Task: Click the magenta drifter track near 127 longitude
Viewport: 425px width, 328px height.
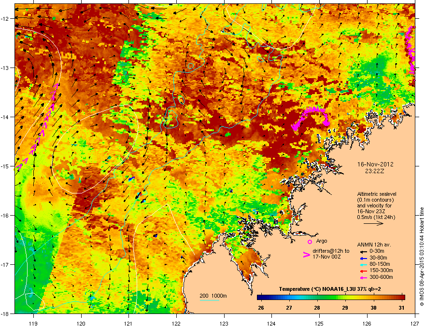Action: pyautogui.click(x=411, y=49)
